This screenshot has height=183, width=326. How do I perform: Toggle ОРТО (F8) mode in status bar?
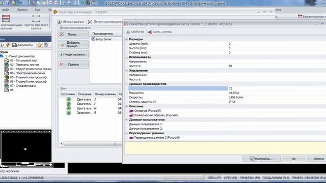230,178
